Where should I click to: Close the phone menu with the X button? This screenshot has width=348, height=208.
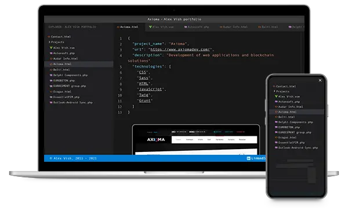pos(320,80)
